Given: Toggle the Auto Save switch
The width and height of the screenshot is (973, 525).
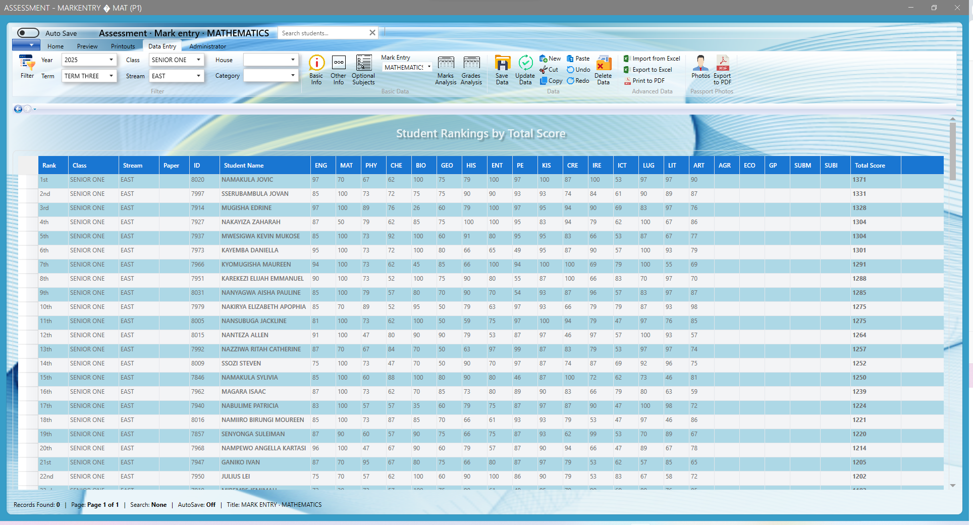Looking at the screenshot, I should pyautogui.click(x=28, y=32).
